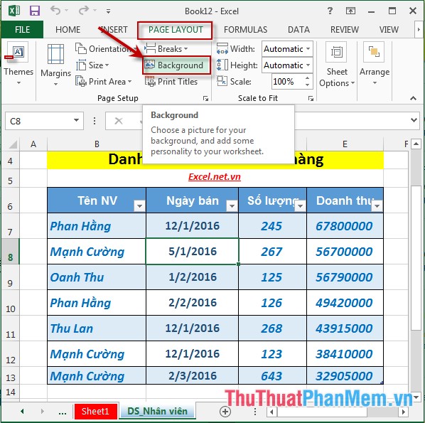
Task: Click the Save icon in quick access toolbar
Action: click(35, 11)
